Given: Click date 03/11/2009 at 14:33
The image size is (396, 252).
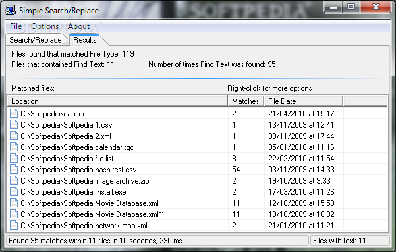Looking at the screenshot, I should point(301,169).
